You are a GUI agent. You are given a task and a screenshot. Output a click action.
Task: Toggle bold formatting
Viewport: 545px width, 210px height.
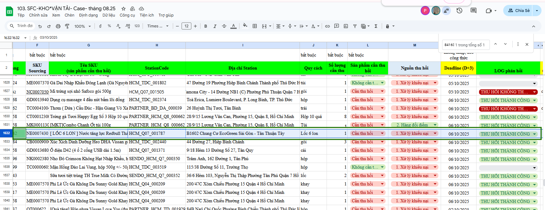pos(206,26)
